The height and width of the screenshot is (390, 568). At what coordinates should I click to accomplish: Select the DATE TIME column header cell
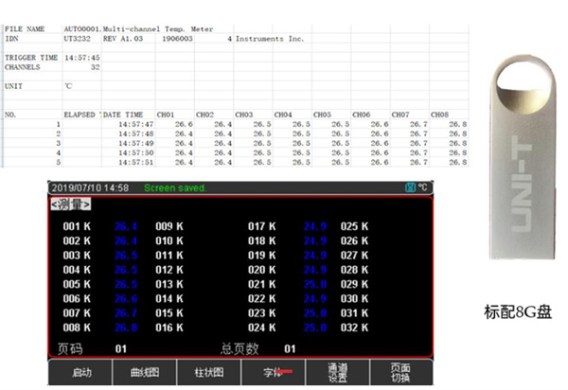coord(124,114)
